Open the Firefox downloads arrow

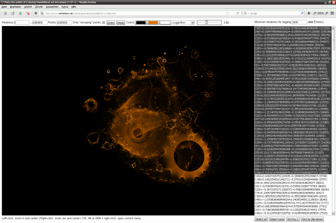(309, 13)
